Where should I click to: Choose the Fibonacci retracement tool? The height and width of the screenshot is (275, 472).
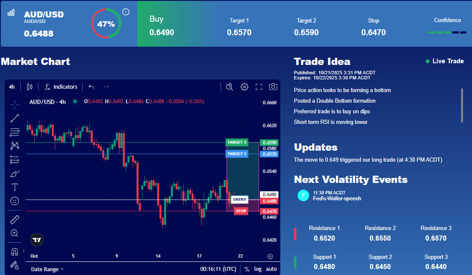[x=15, y=132]
